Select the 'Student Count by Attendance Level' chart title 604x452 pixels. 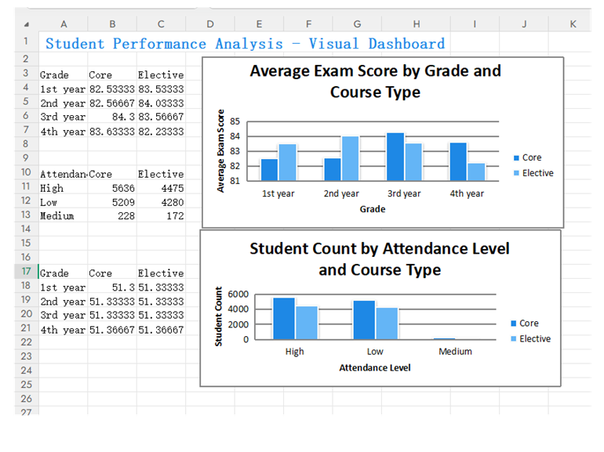pos(380,259)
